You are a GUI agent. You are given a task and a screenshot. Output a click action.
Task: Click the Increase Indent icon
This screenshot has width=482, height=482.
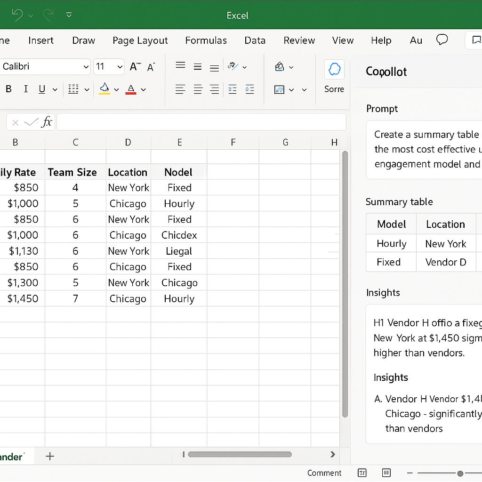tap(249, 89)
